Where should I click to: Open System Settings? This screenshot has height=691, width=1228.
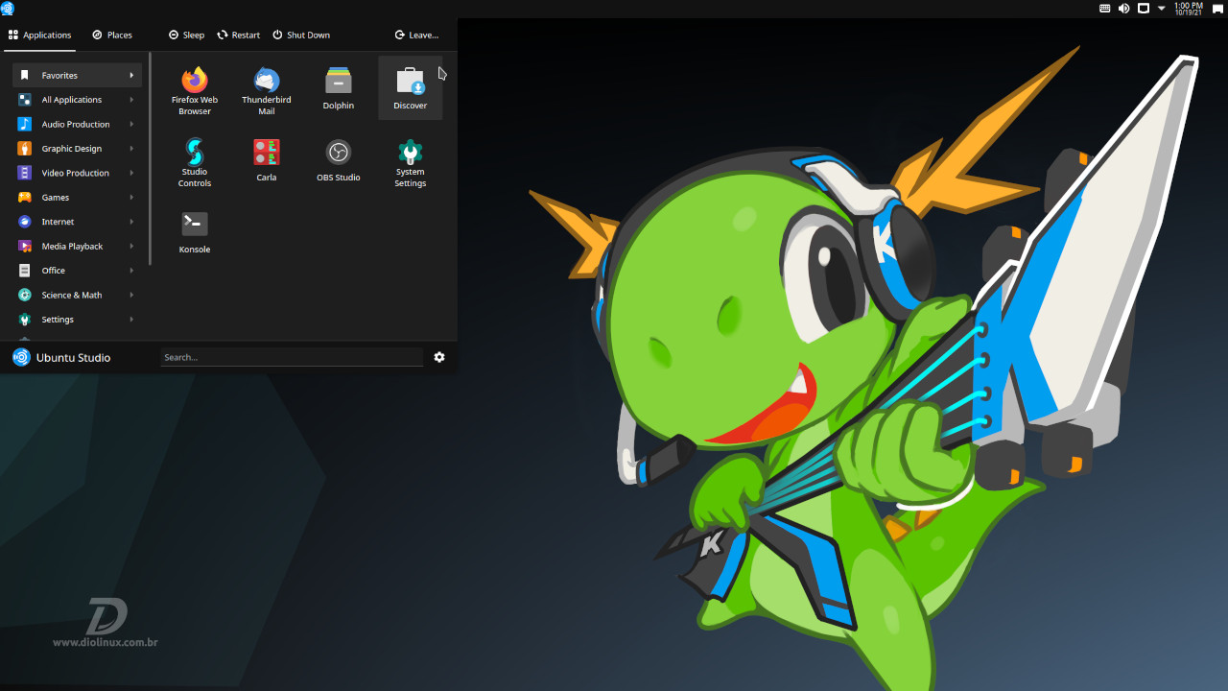click(x=411, y=160)
